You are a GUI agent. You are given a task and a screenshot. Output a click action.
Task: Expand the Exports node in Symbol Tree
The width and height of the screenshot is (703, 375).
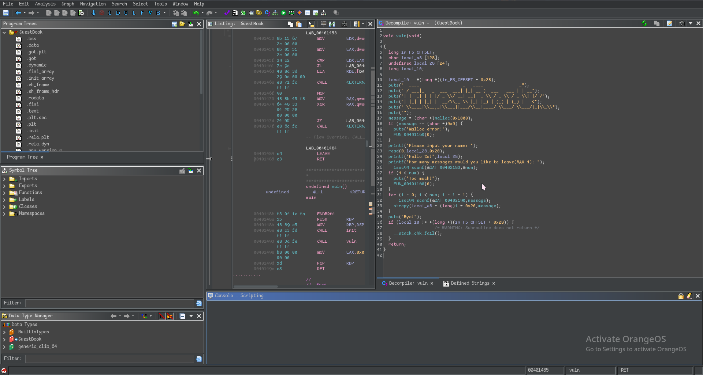4,186
